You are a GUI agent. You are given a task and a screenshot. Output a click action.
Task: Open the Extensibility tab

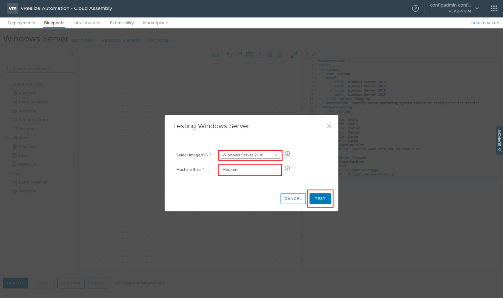(122, 23)
